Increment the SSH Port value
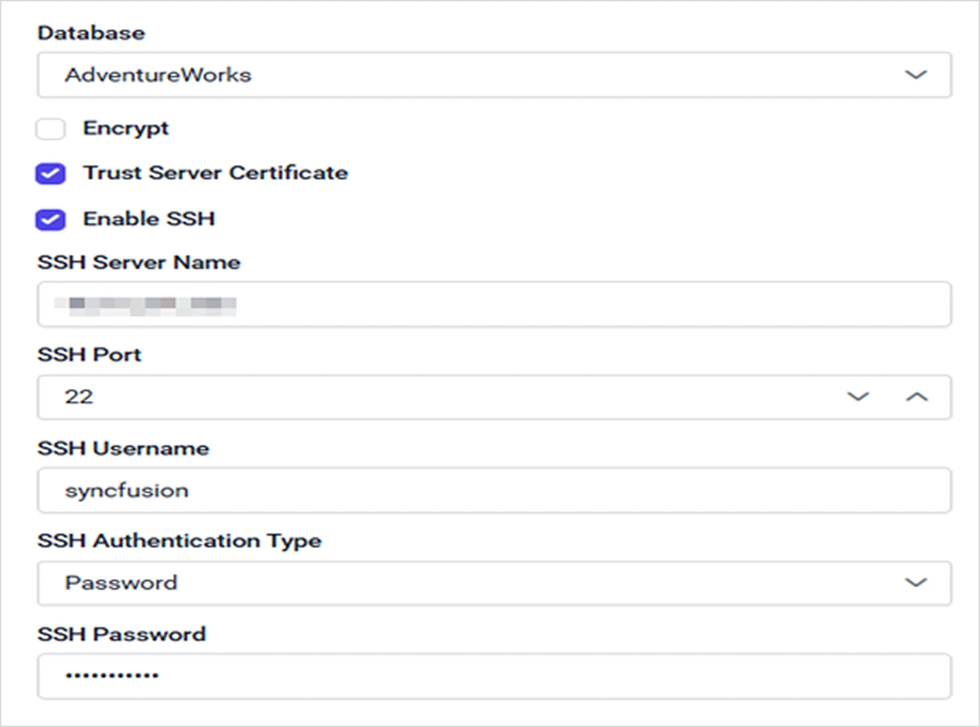980x727 pixels. point(917,397)
